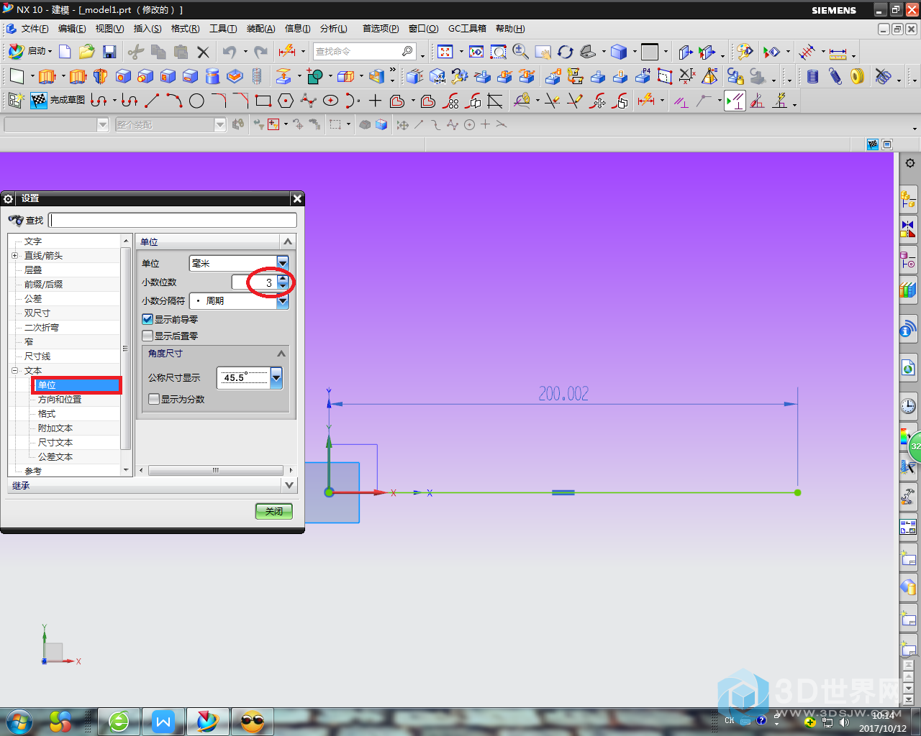Select the Ellipse sketch tool
This screenshot has width=921, height=736.
pos(330,101)
